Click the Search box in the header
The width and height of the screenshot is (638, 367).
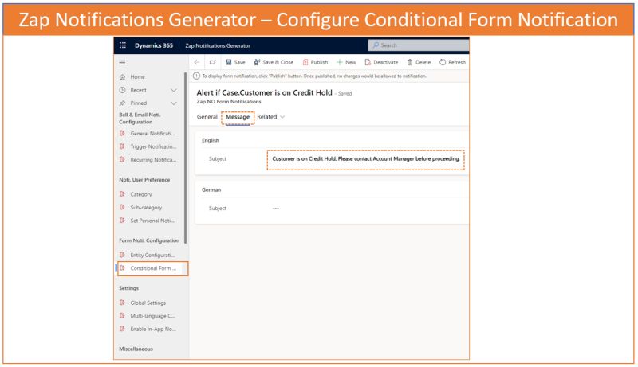click(x=419, y=45)
